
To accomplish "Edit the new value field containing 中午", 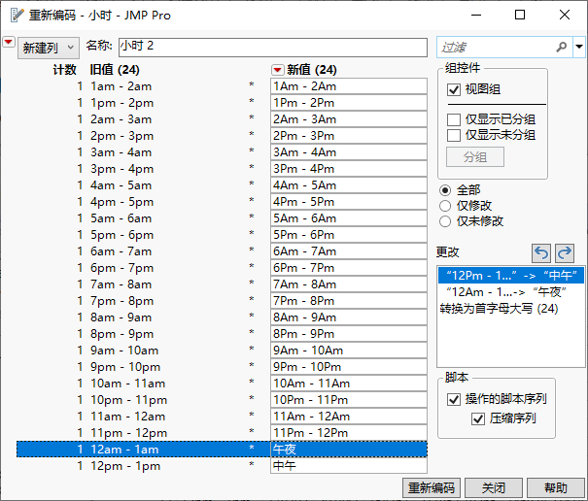I will tap(349, 465).
